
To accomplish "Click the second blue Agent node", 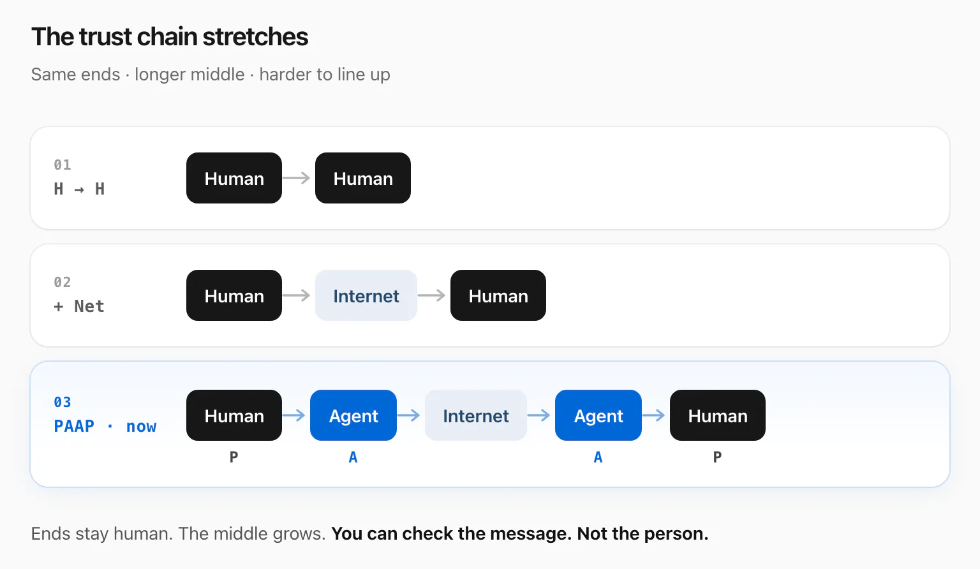I will tap(598, 415).
